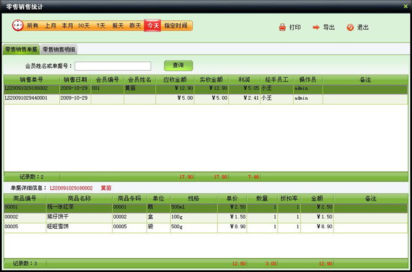Click the 昨天 (yesterday) filter button
This screenshot has width=412, height=272.
(x=135, y=26)
